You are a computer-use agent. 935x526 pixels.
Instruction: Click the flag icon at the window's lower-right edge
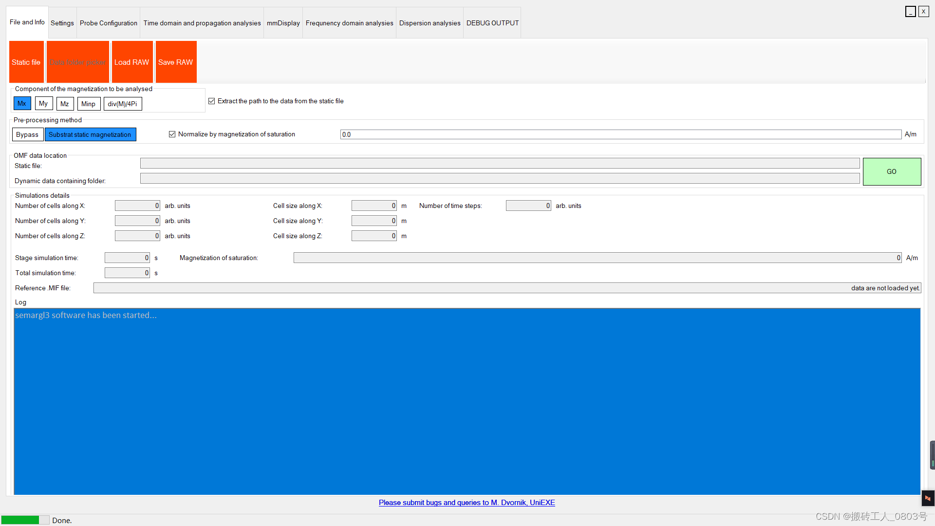(928, 498)
